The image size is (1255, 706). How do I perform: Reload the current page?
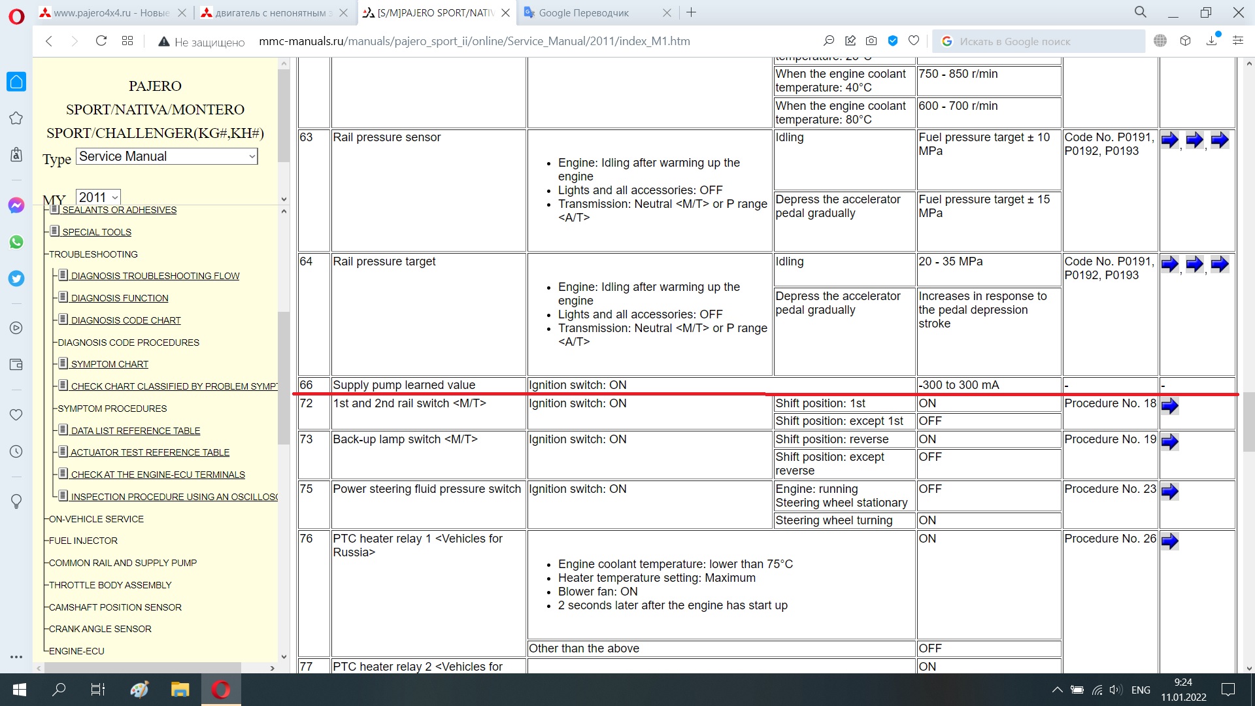pyautogui.click(x=101, y=41)
